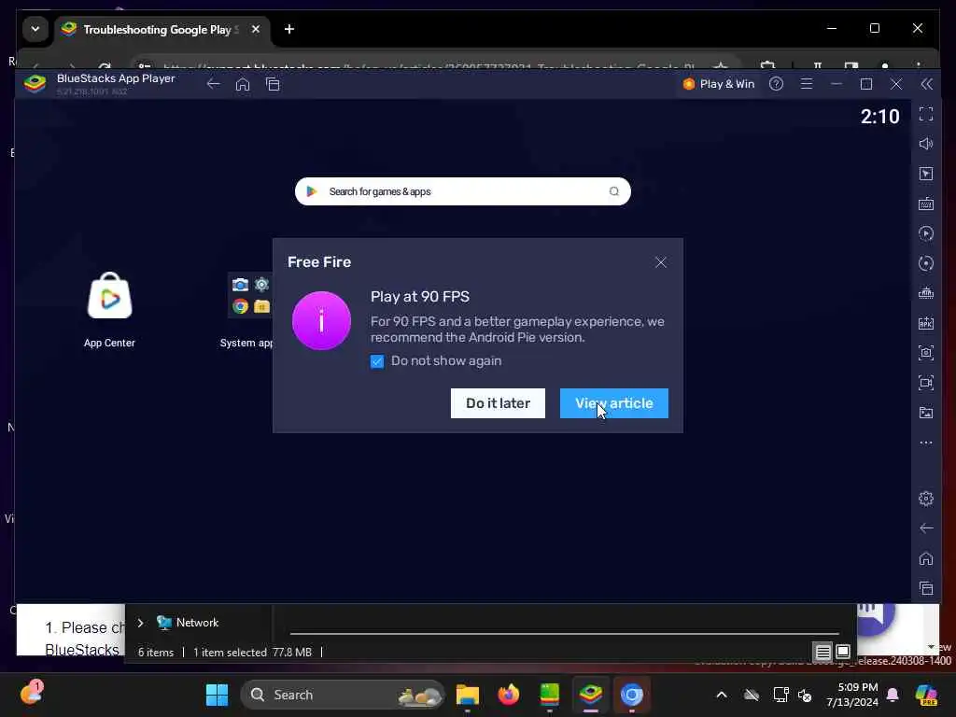Viewport: 956px width, 717px height.
Task: Switch File Explorer to large icons view
Action: click(843, 652)
